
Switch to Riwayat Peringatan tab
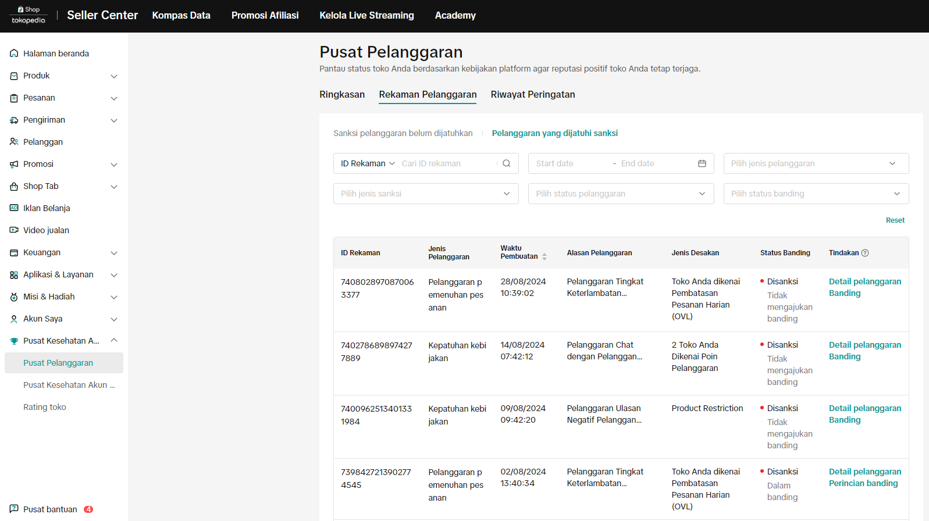point(532,94)
